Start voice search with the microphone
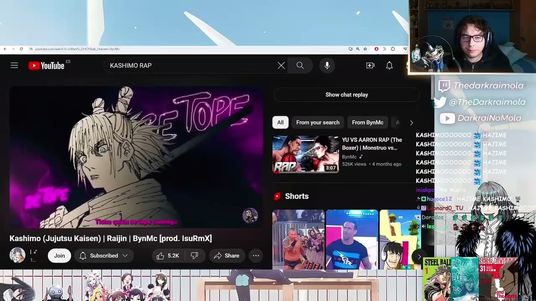This screenshot has width=536, height=301. click(327, 66)
